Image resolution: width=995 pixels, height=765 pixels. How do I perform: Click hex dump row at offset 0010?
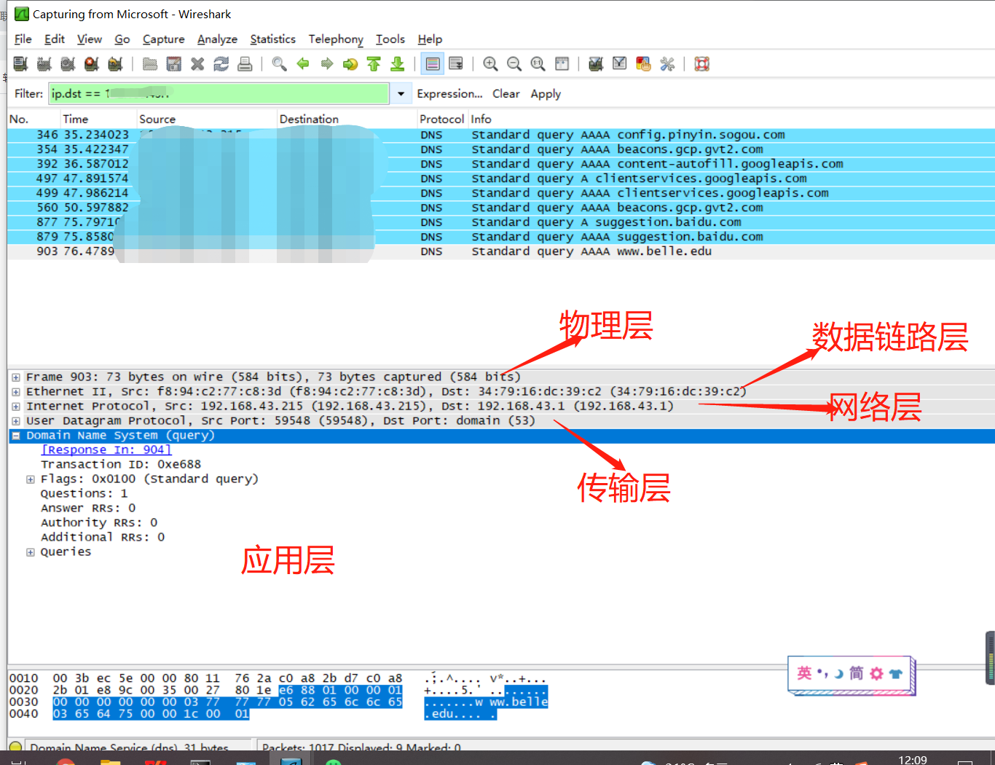278,678
